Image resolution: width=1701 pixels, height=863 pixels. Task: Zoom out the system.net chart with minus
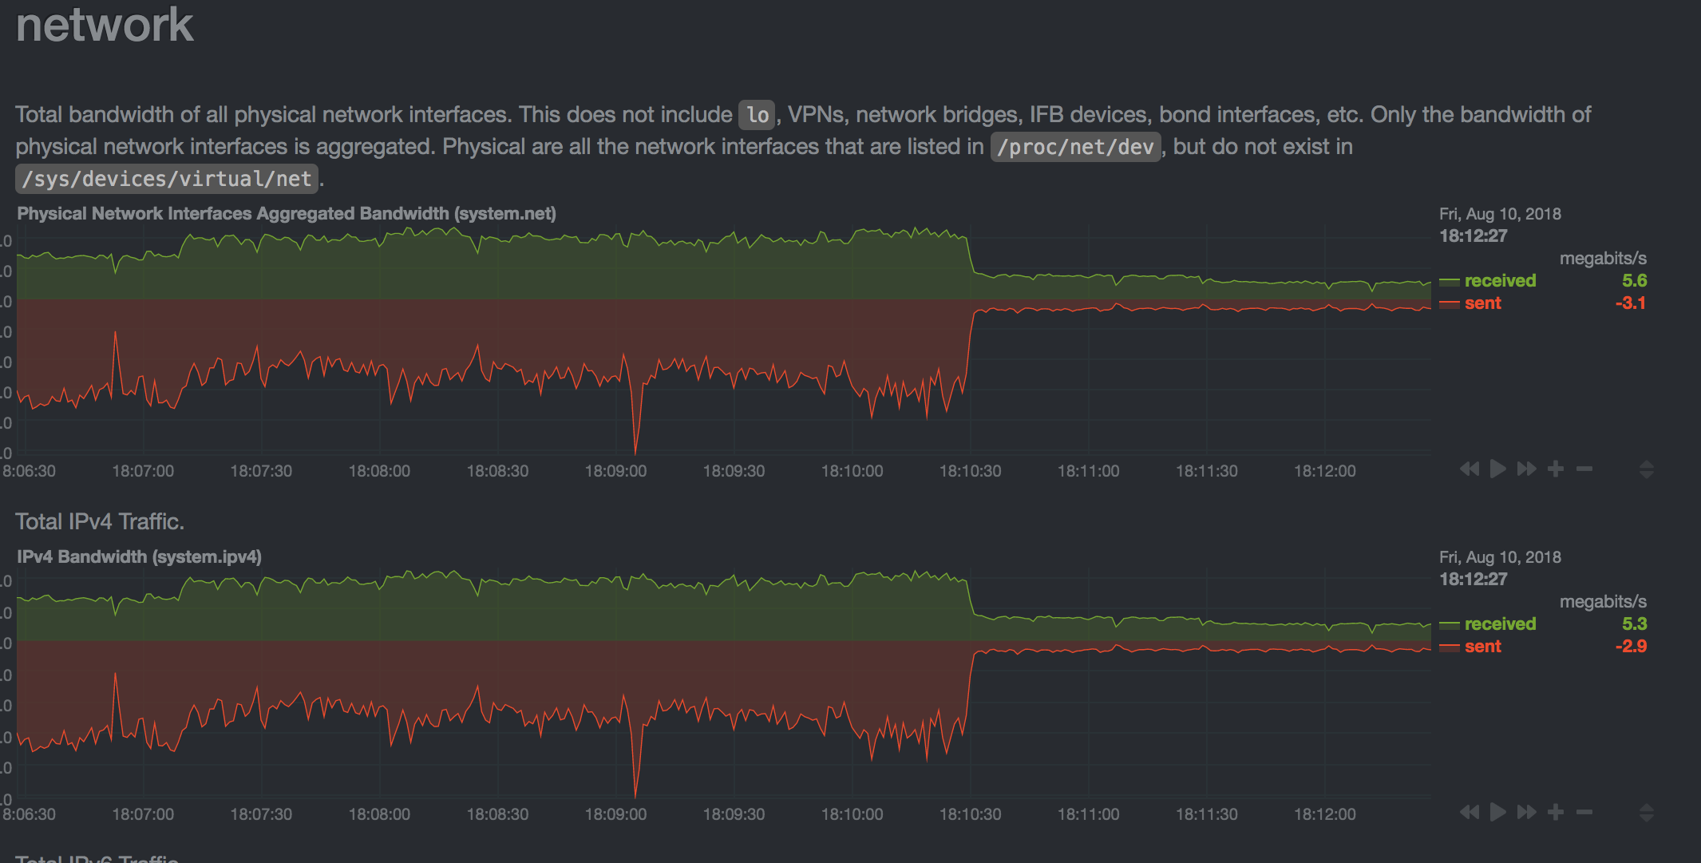point(1584,469)
